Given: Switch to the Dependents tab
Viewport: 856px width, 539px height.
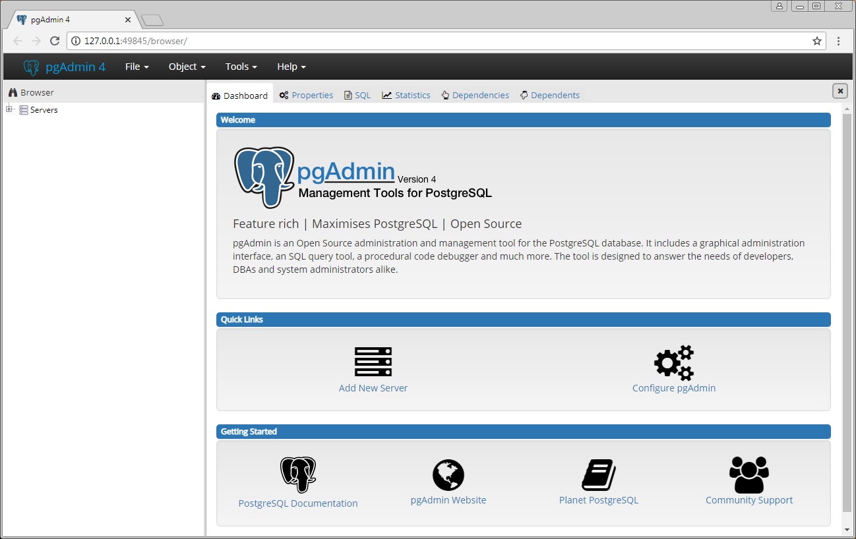Looking at the screenshot, I should [x=550, y=96].
